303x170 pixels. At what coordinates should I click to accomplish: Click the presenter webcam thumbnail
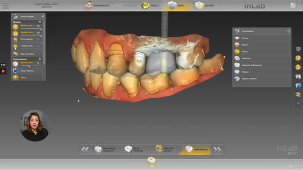click(x=35, y=126)
